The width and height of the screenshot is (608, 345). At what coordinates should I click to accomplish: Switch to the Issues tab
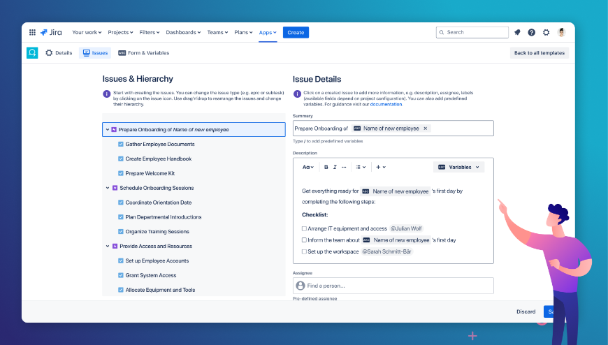[x=95, y=52]
